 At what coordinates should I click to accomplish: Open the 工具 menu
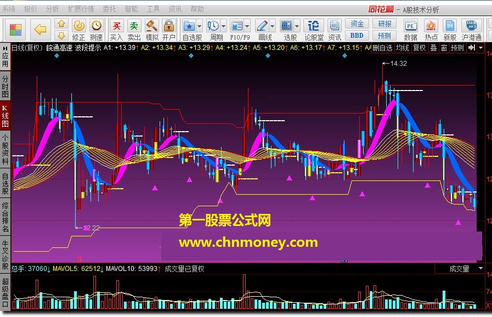pyautogui.click(x=153, y=9)
